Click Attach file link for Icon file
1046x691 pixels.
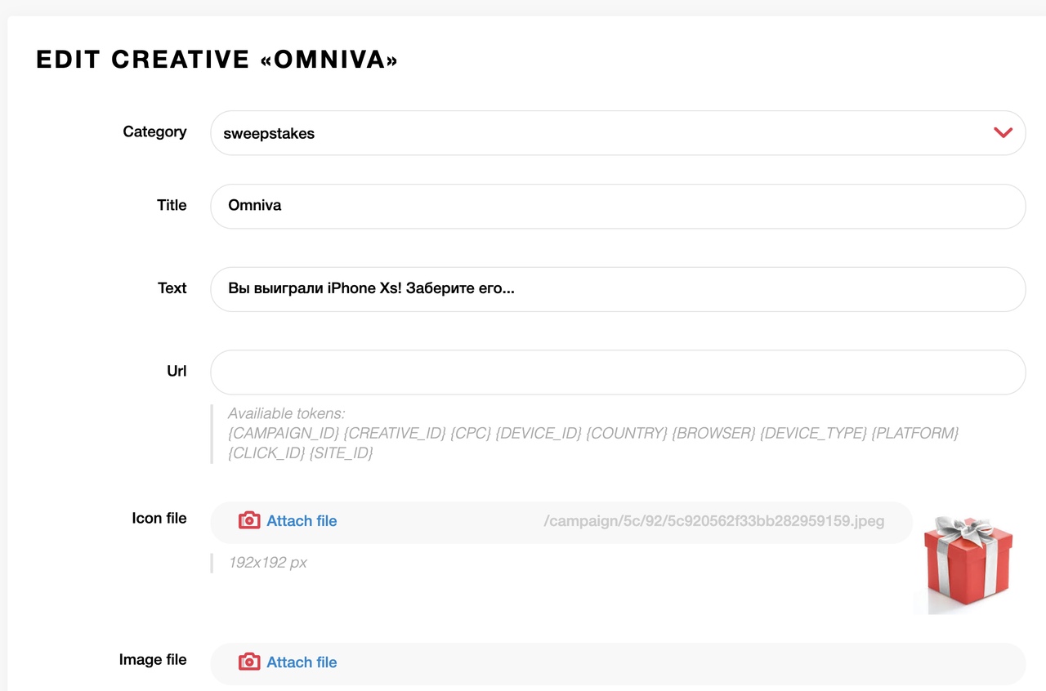pos(302,521)
